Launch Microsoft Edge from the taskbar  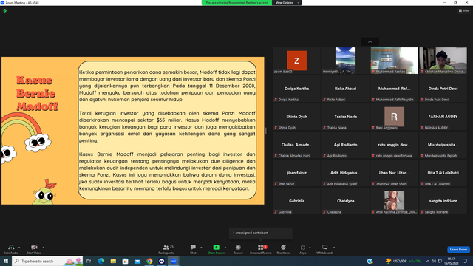[x=101, y=261]
